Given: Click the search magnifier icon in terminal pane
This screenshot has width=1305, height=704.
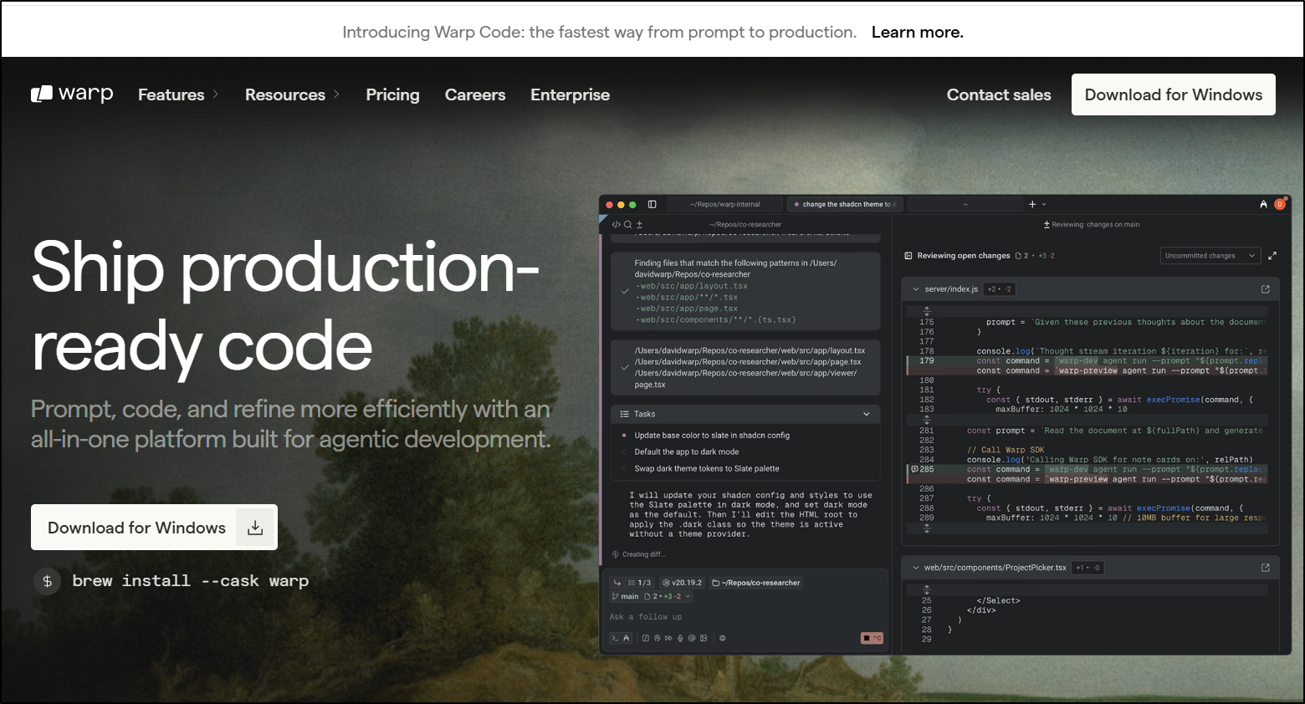Looking at the screenshot, I should 627,224.
